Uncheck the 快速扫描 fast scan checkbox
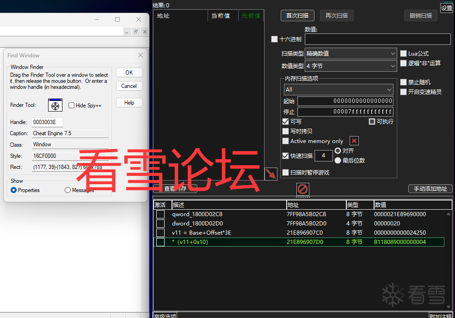The width and height of the screenshot is (455, 318). (286, 156)
